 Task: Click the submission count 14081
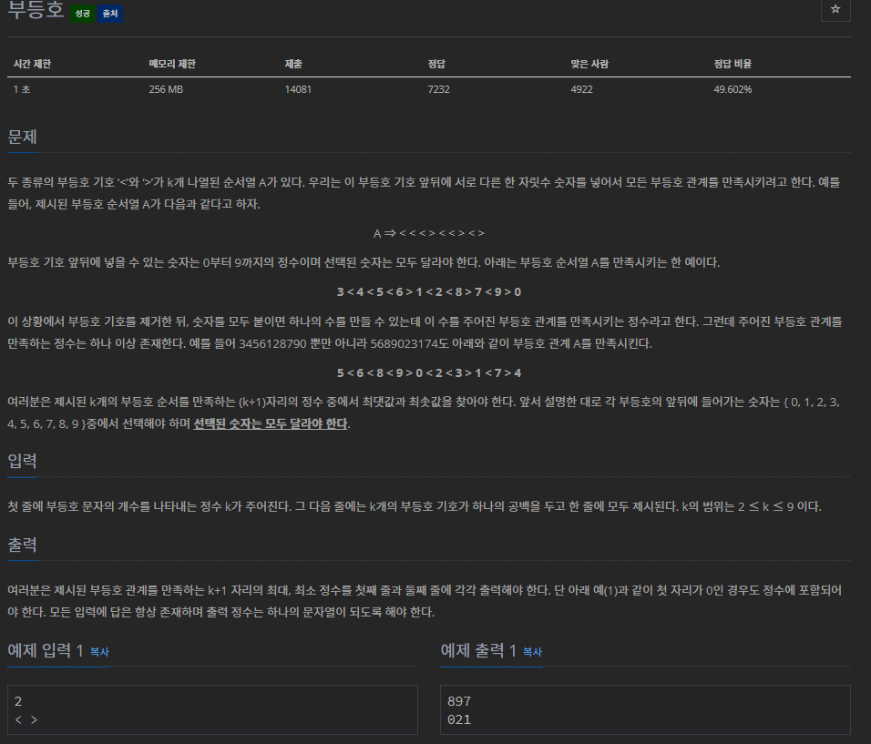point(298,89)
